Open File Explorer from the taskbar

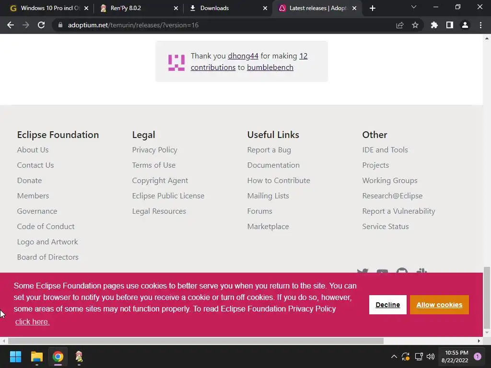pyautogui.click(x=36, y=356)
